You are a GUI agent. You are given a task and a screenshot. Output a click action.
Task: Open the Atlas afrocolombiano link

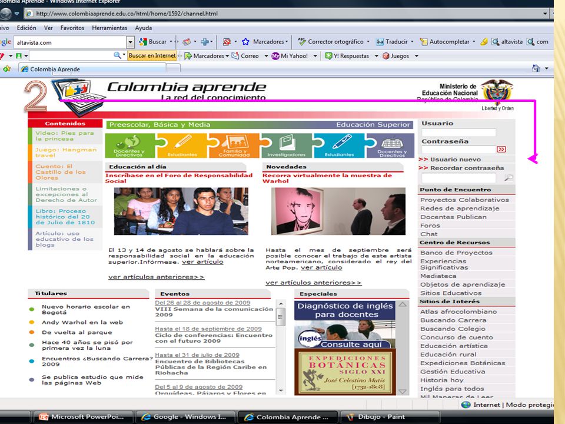[458, 312]
